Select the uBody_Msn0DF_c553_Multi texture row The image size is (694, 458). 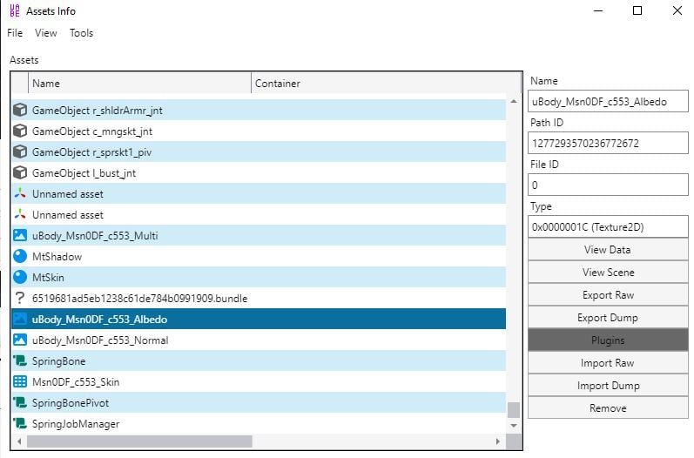click(259, 235)
